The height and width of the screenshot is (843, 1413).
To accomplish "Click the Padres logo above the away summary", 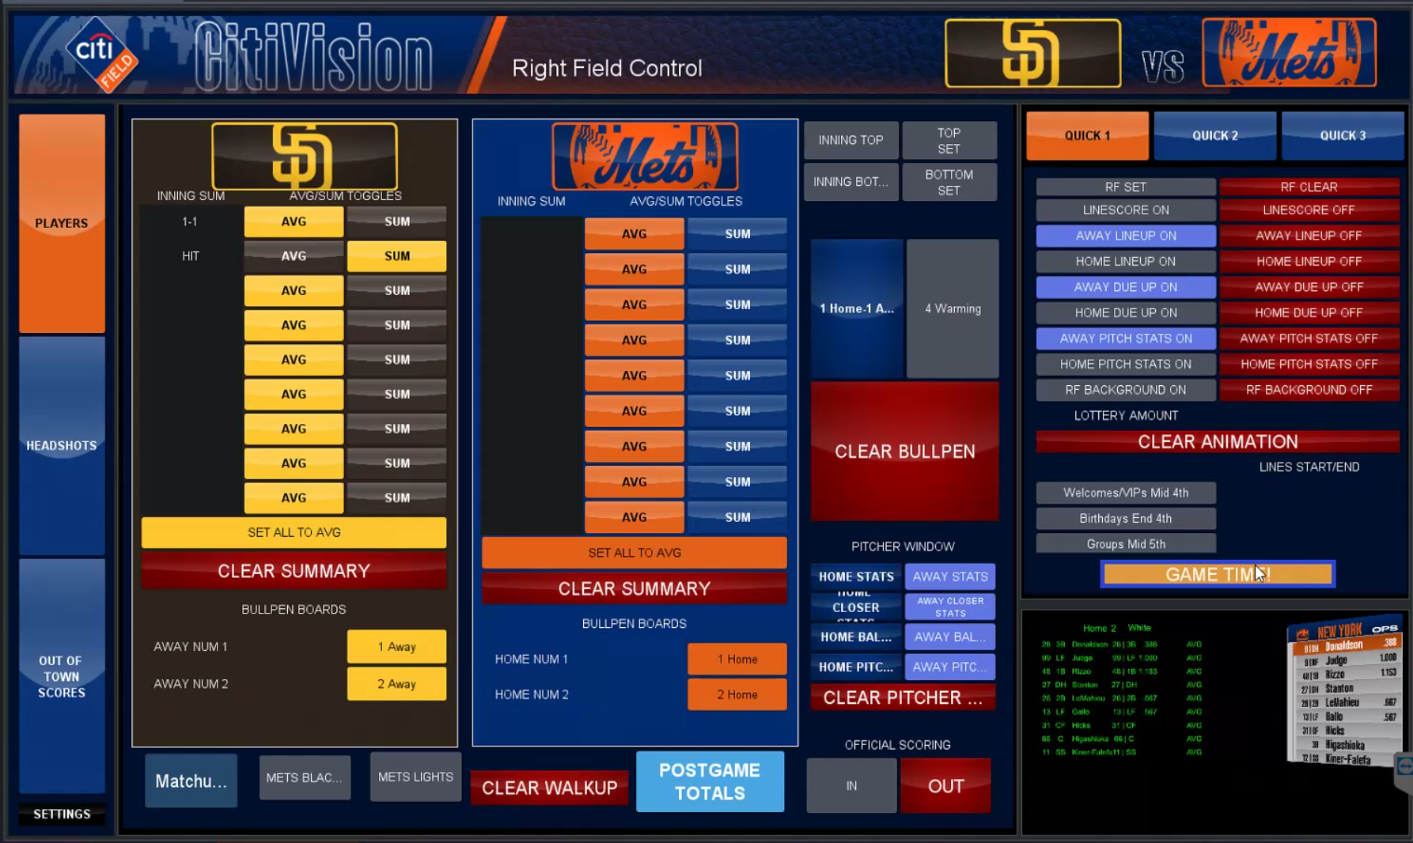I will point(305,156).
